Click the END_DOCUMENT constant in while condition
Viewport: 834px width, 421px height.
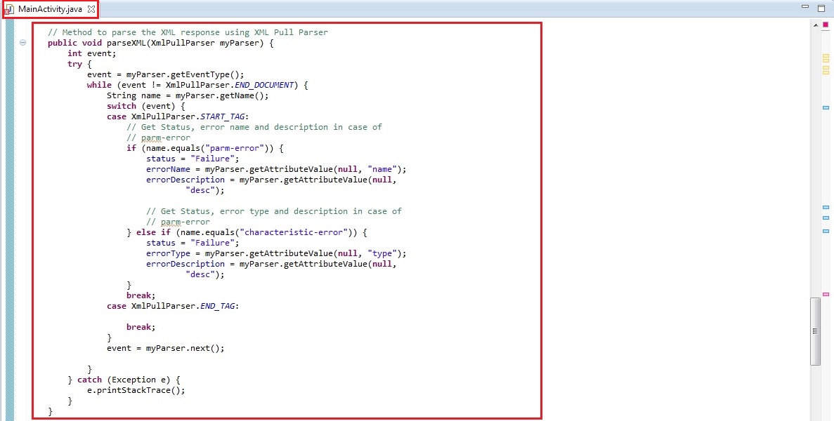point(263,85)
